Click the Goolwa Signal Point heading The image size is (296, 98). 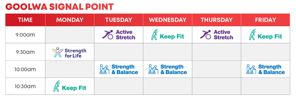tap(59, 7)
